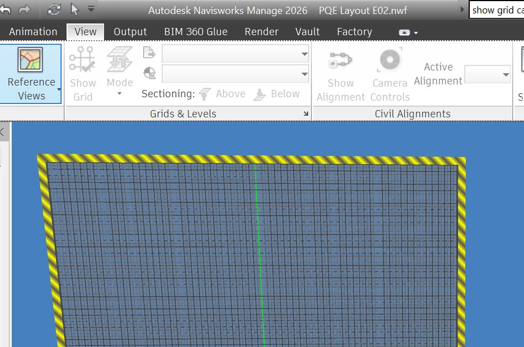Viewport: 524px width, 347px height.
Task: Switch to the Render tab
Action: point(261,32)
